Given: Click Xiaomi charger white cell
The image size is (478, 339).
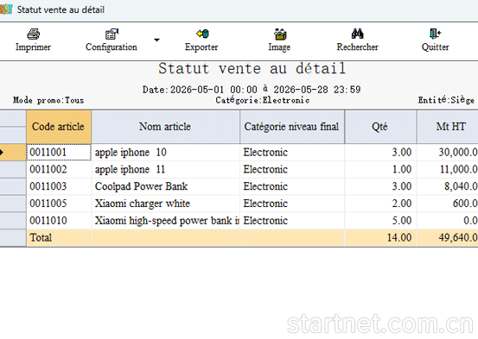Looking at the screenshot, I should (165, 204).
